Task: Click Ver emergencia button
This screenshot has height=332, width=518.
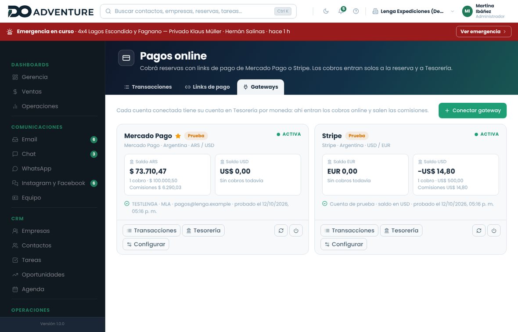Action: coord(484,32)
